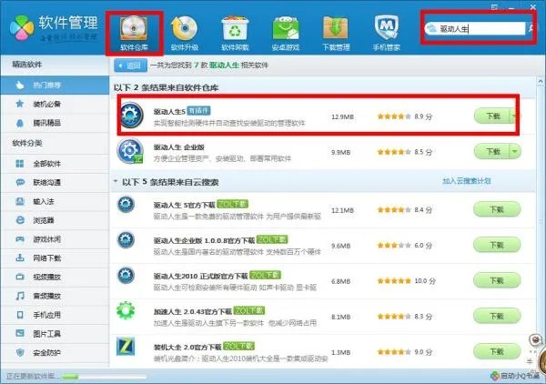The width and height of the screenshot is (546, 384).
Task: Click the 驱动人生 5官方下载 app icon
Action: (x=126, y=205)
